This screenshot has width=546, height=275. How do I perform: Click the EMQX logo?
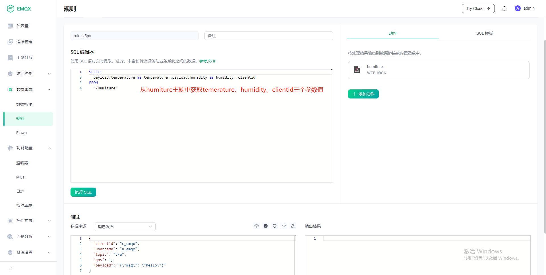click(19, 9)
